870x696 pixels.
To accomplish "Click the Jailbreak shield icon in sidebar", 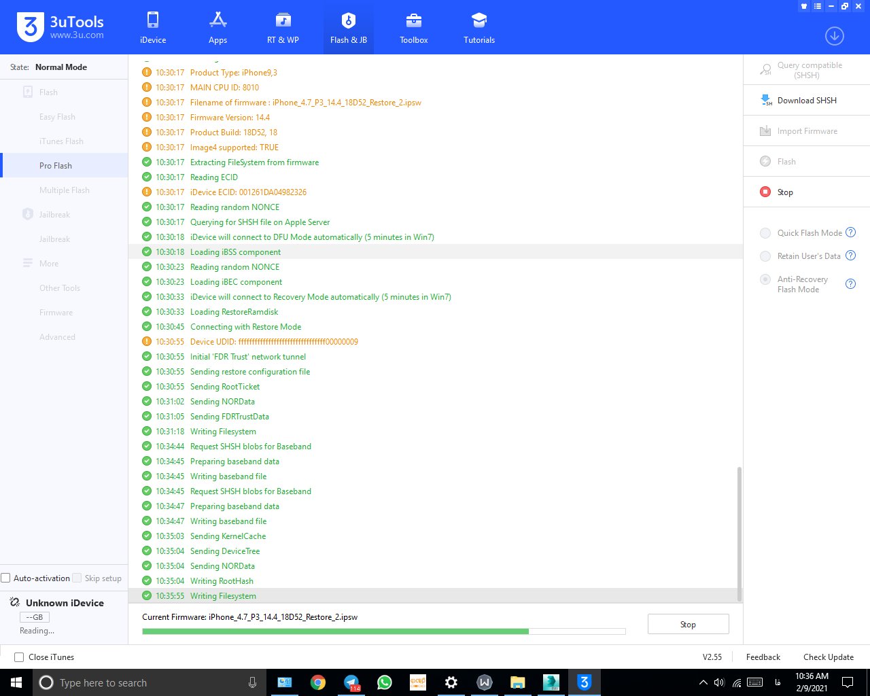I will (x=28, y=215).
